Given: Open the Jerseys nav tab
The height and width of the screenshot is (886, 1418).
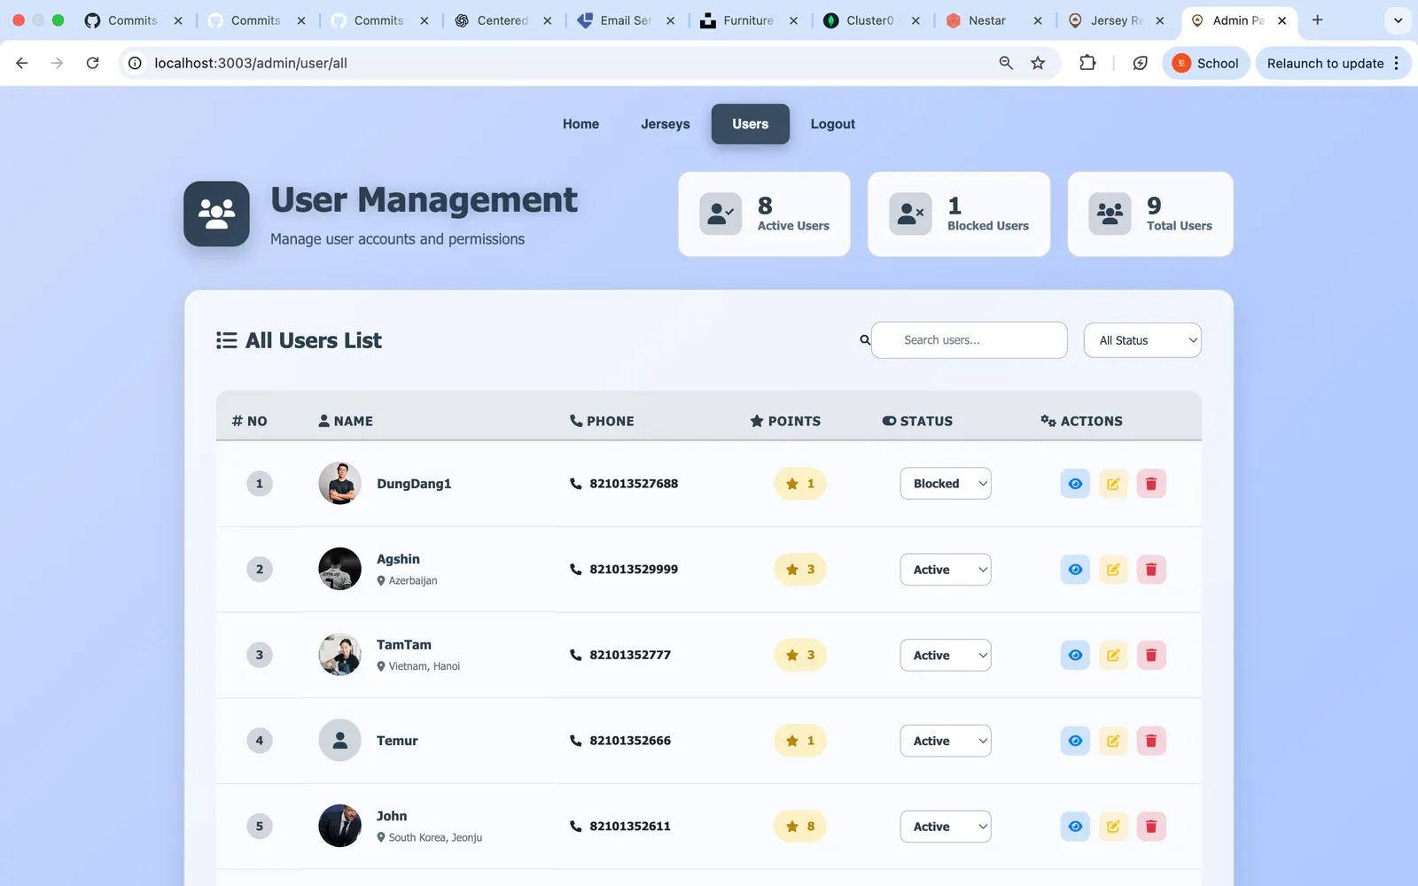Looking at the screenshot, I should coord(666,124).
